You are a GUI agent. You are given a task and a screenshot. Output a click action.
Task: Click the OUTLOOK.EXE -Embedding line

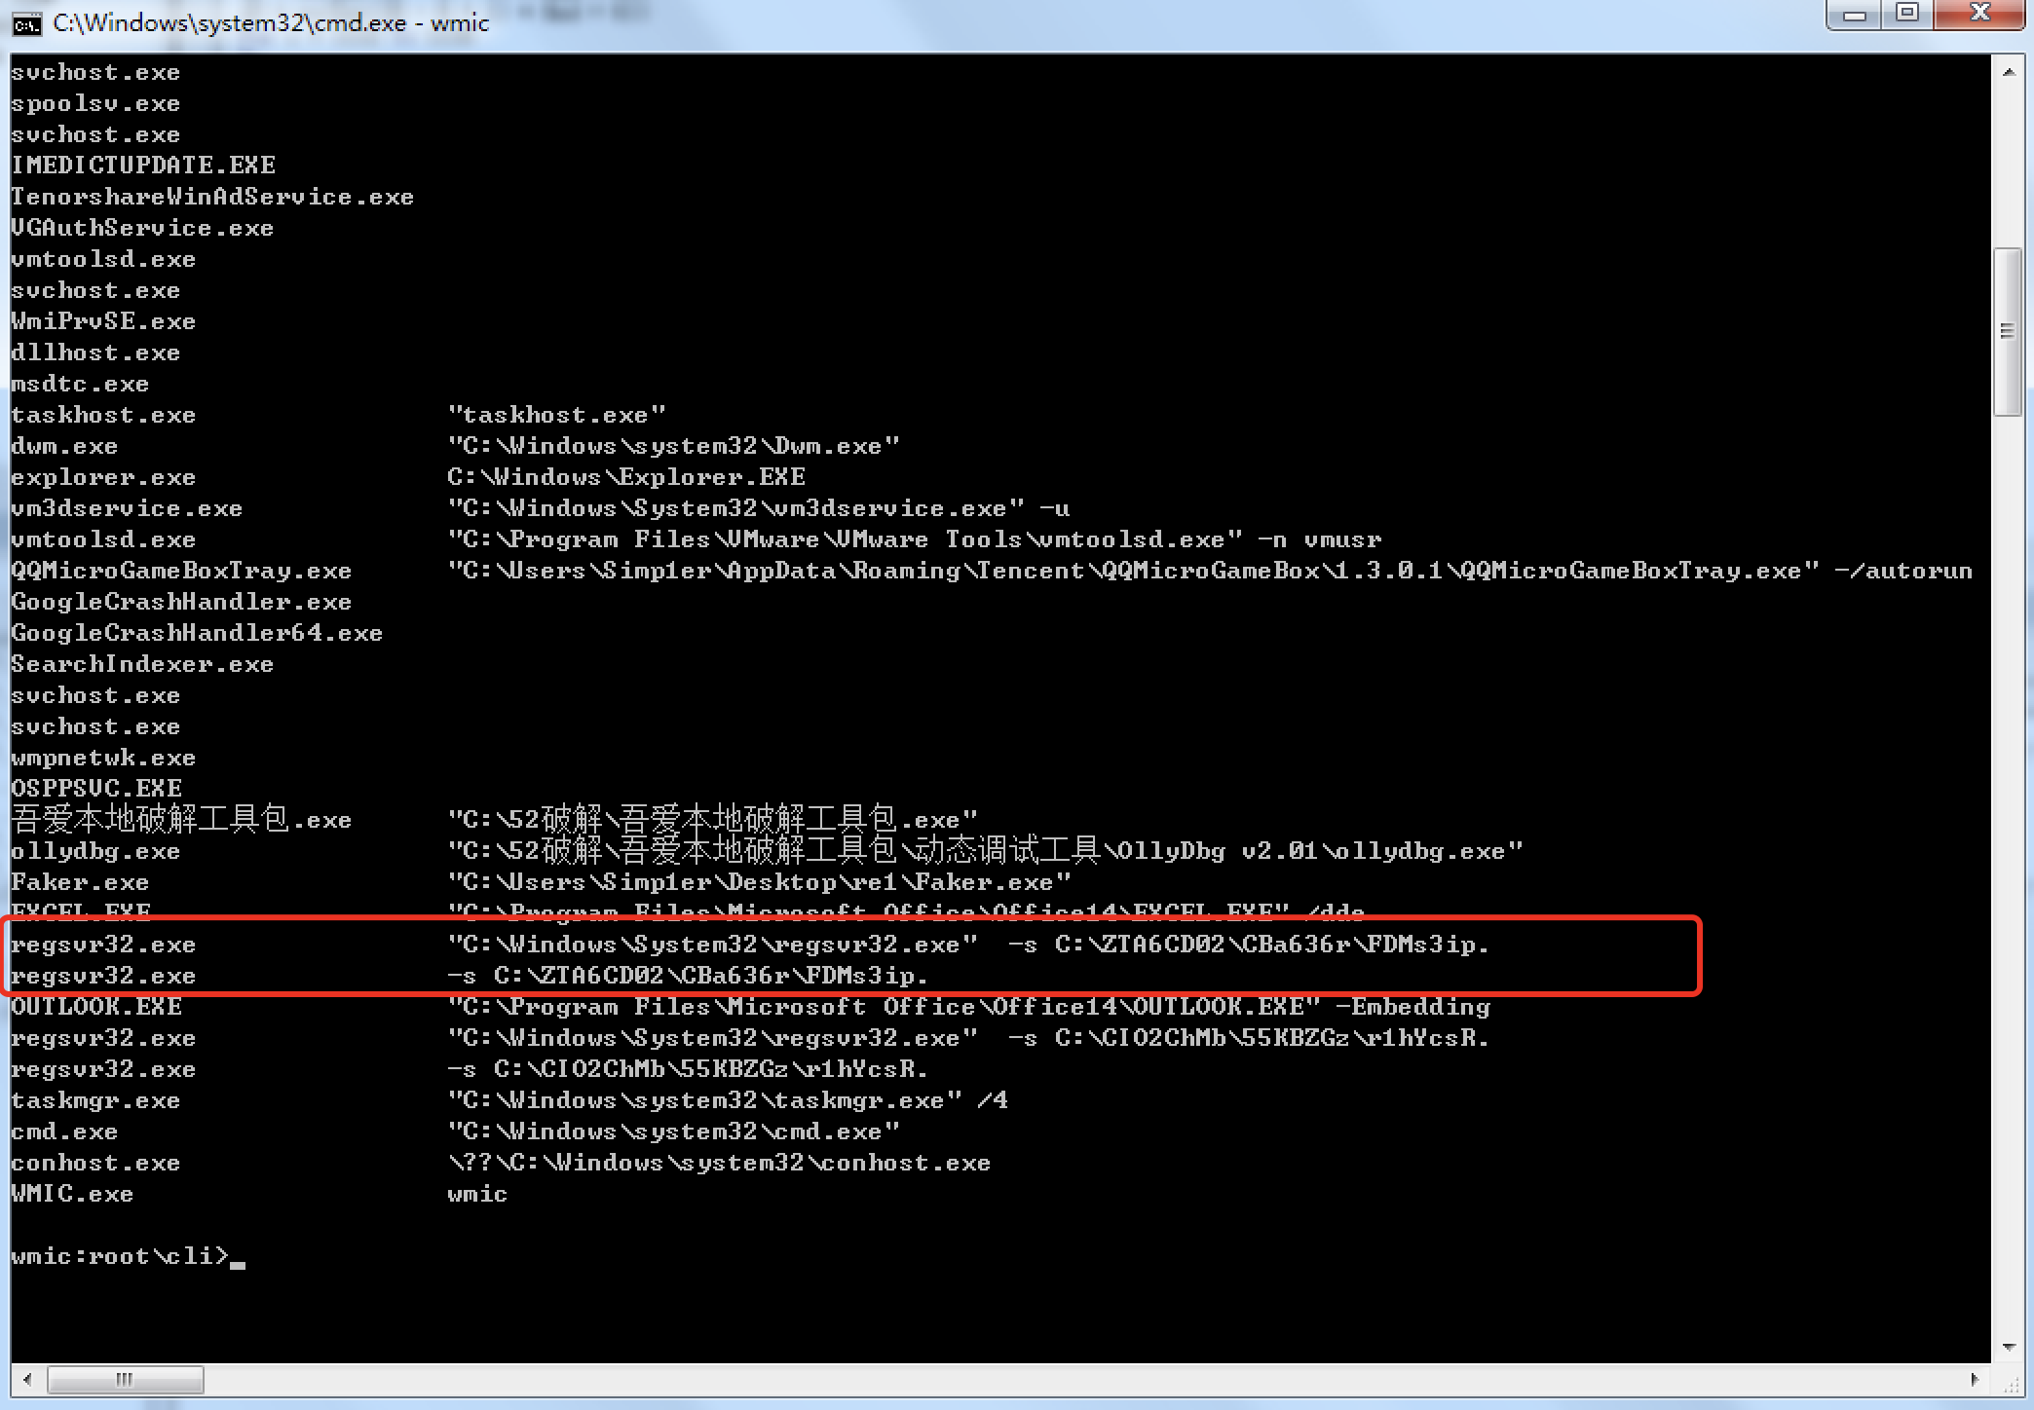(x=750, y=1007)
